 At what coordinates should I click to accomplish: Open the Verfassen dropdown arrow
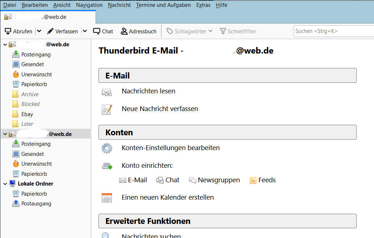click(85, 31)
